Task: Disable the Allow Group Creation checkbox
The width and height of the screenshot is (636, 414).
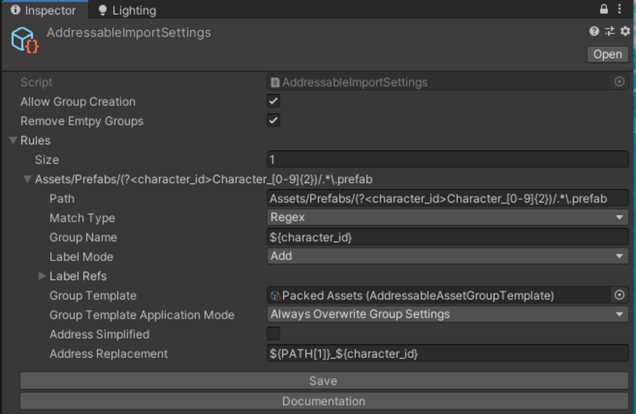Action: (x=273, y=101)
